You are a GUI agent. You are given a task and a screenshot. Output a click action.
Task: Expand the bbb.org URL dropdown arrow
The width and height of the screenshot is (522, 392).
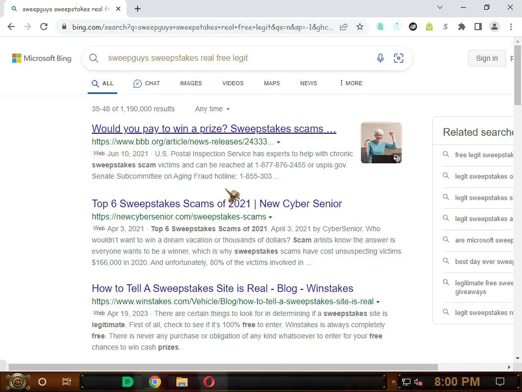pyautogui.click(x=279, y=142)
